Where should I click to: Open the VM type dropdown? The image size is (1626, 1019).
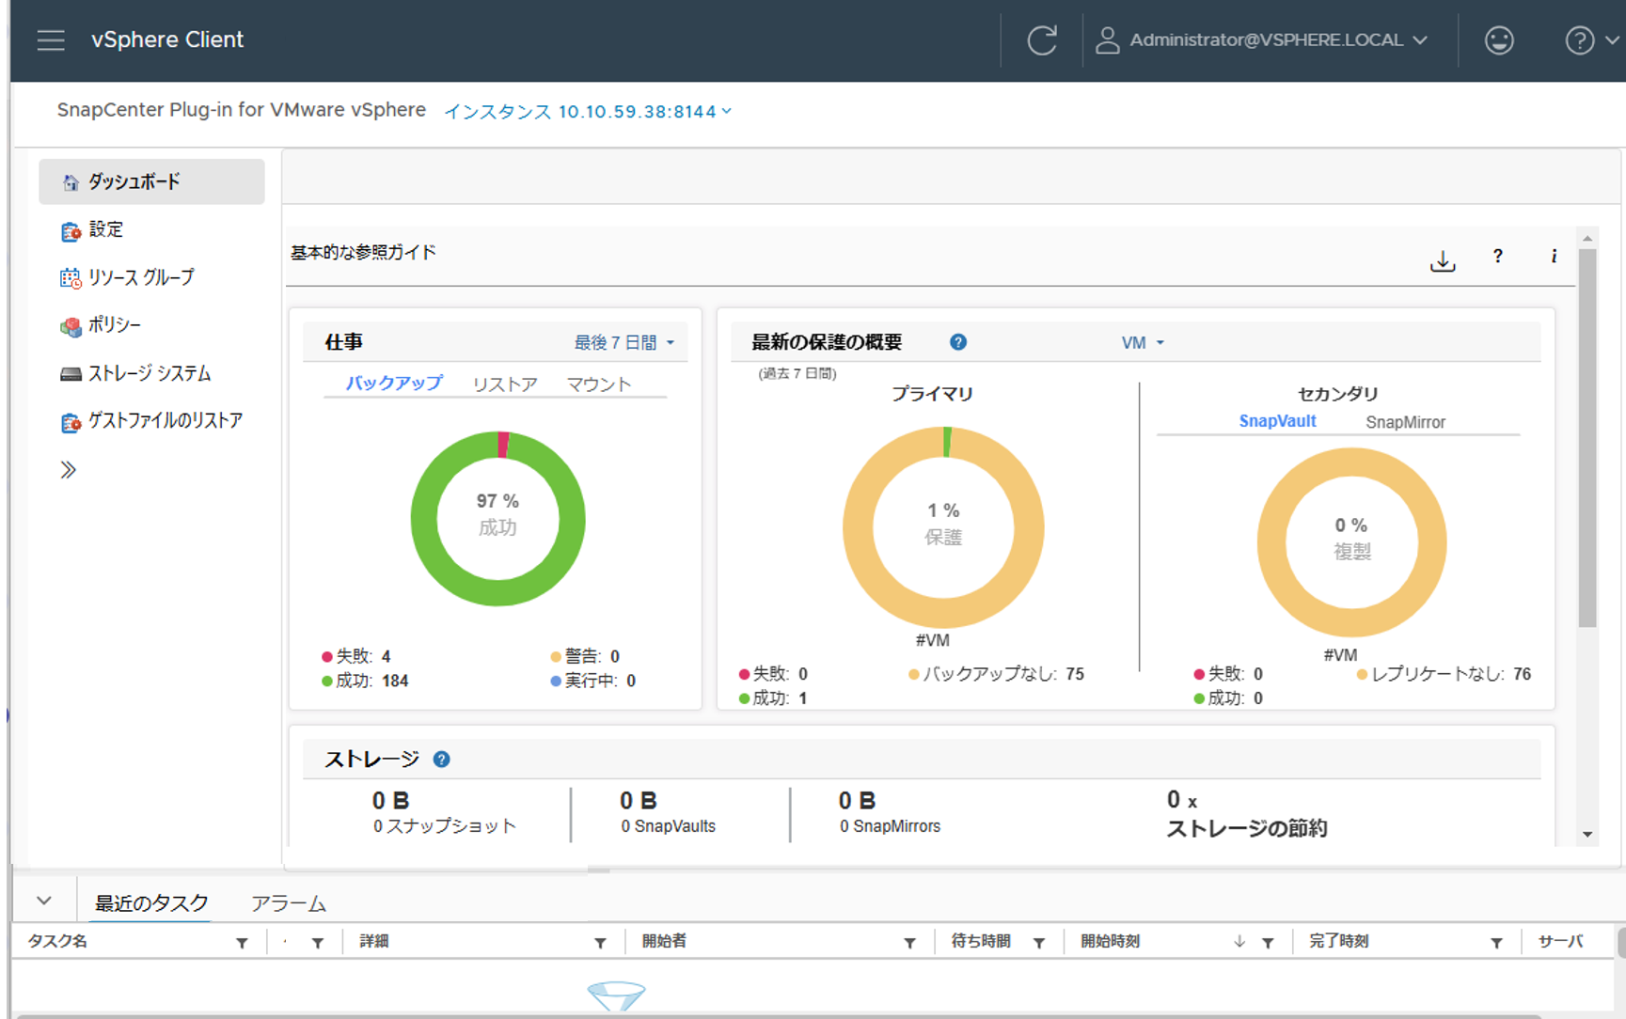point(1143,343)
